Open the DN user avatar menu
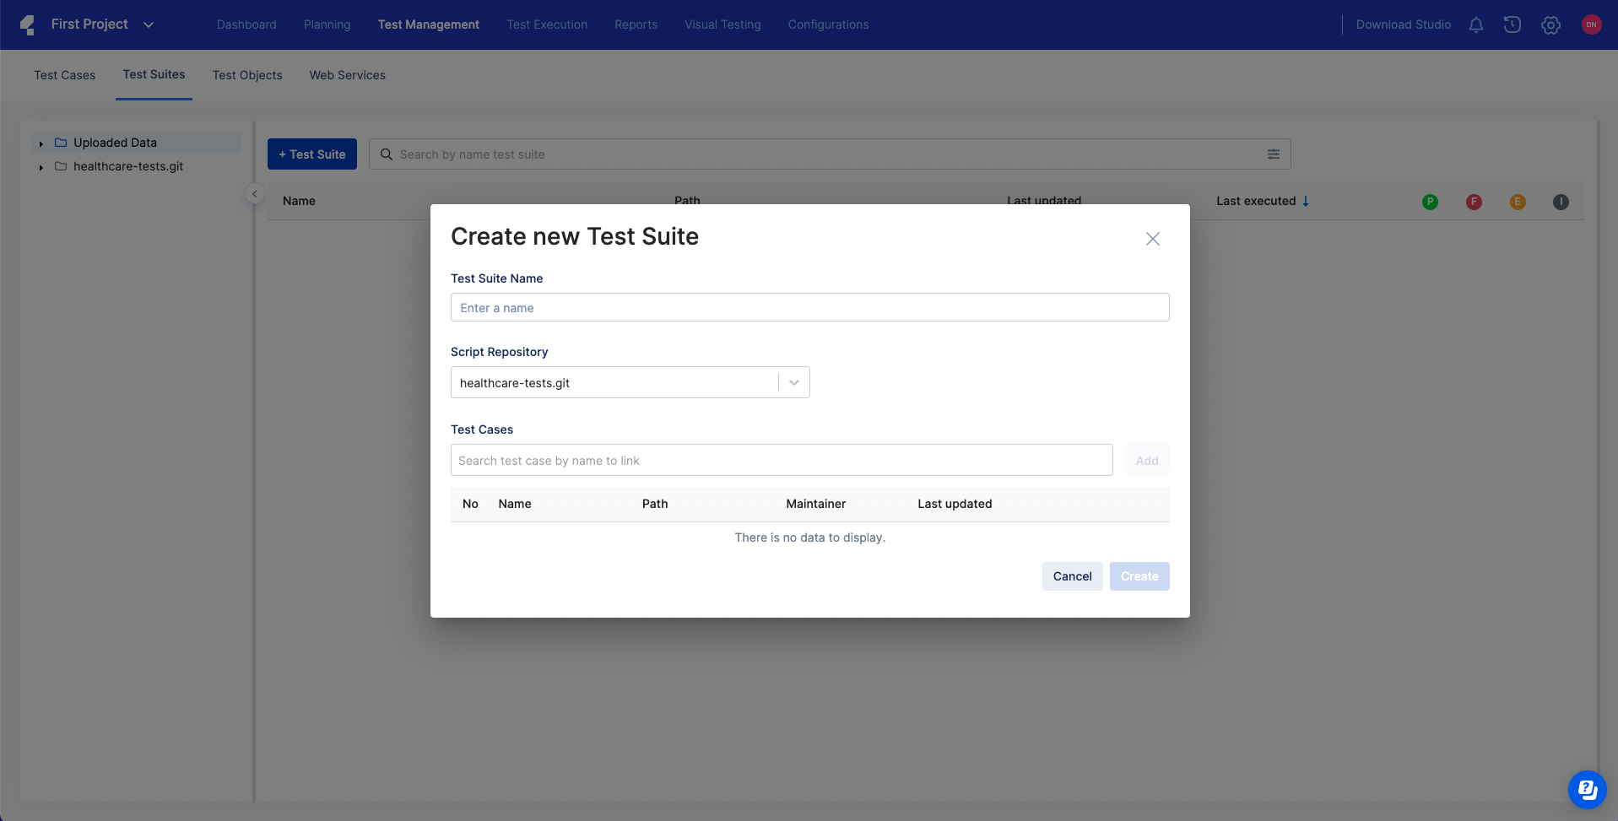1618x821 pixels. (x=1591, y=24)
